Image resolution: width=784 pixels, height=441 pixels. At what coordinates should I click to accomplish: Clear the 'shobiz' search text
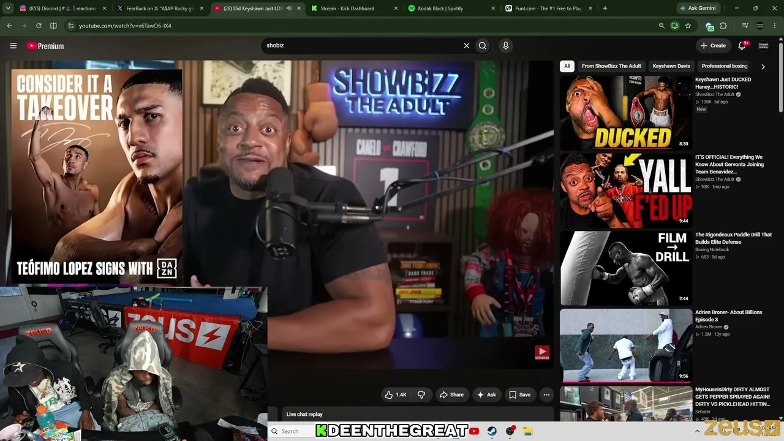click(x=466, y=45)
